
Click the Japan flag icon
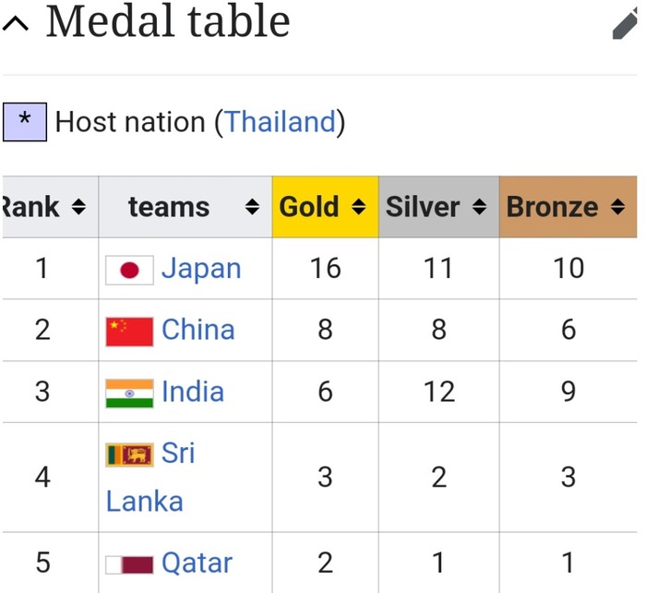(x=129, y=270)
